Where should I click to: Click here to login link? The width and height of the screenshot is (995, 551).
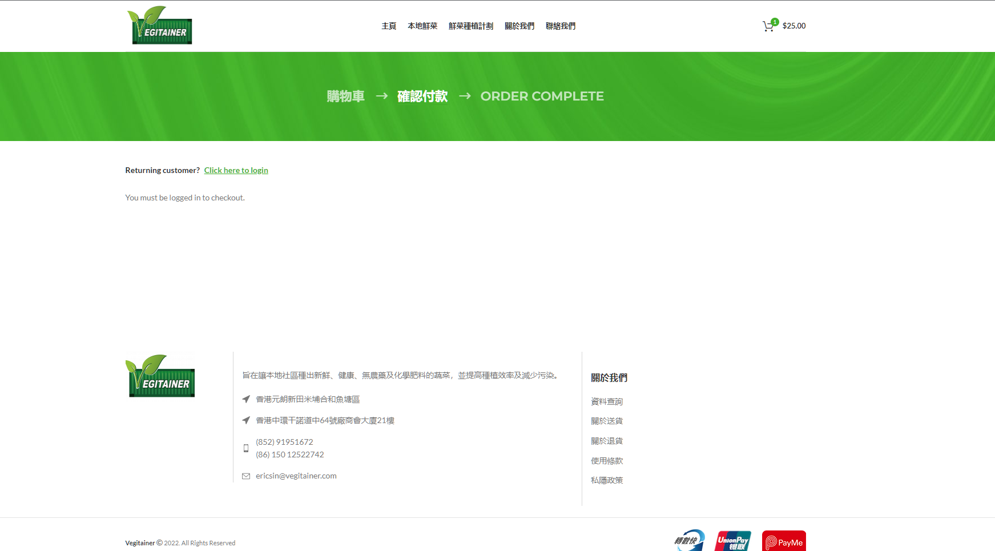point(236,170)
